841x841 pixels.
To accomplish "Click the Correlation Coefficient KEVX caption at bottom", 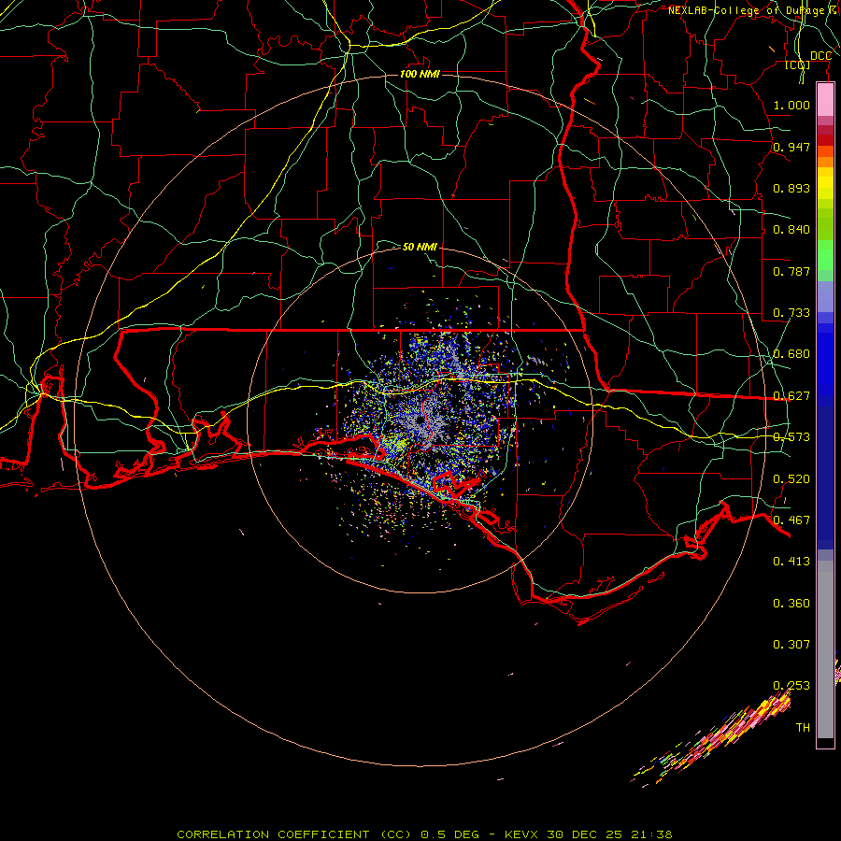I will (x=424, y=834).
